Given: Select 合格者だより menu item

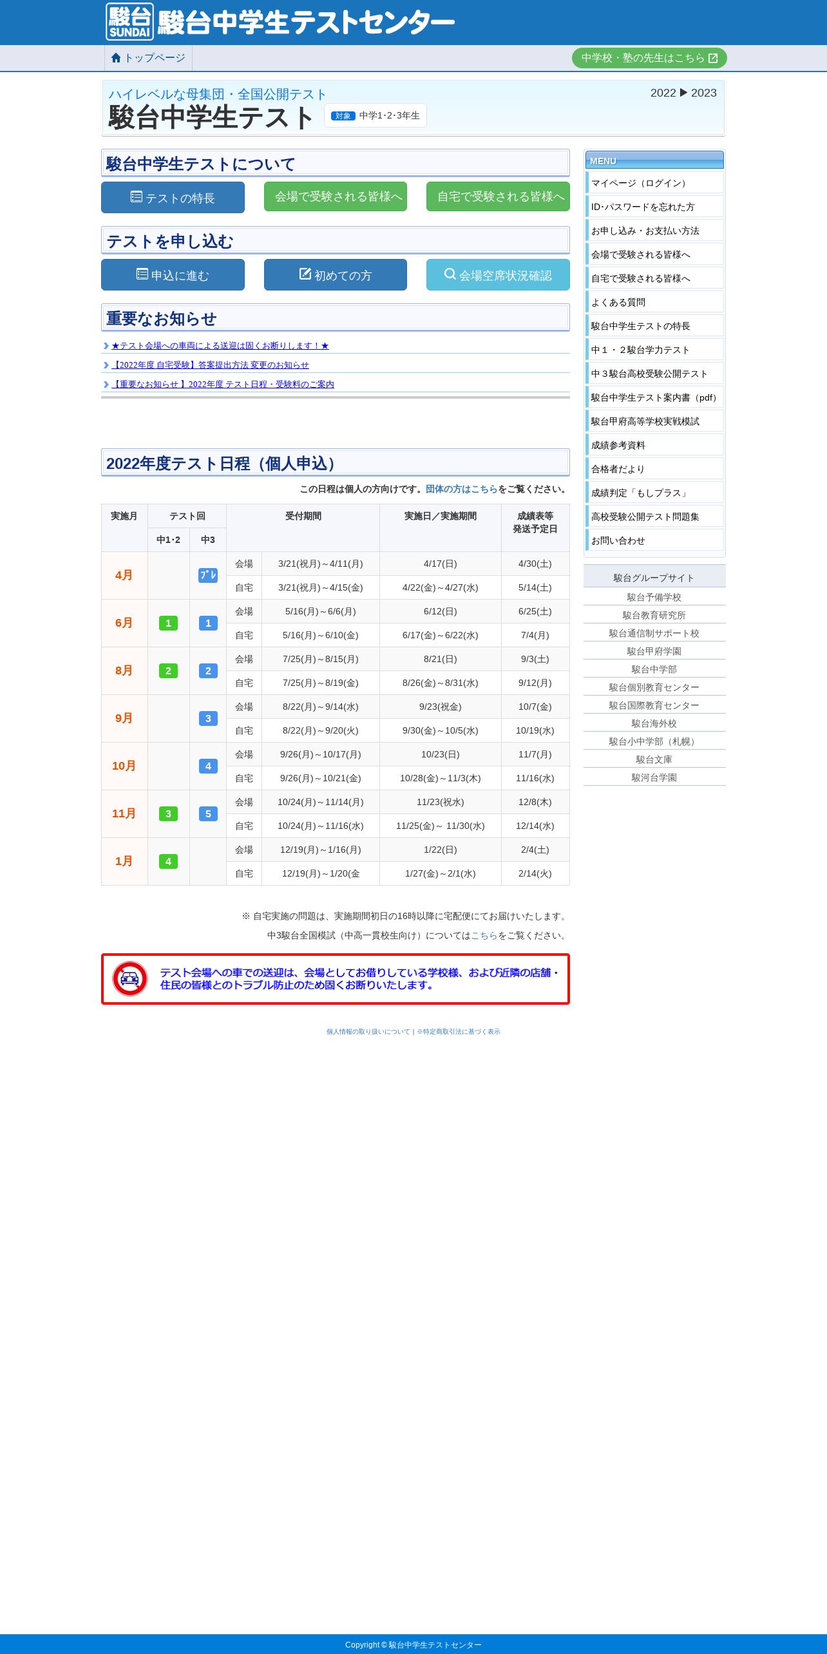Looking at the screenshot, I should coord(654,469).
